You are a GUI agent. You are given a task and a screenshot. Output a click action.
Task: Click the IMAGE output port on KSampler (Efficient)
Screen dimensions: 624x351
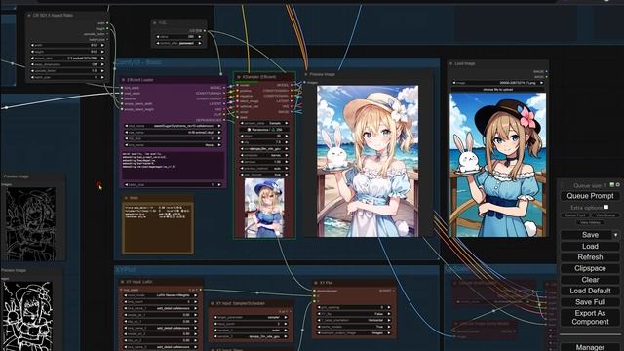tap(292, 112)
